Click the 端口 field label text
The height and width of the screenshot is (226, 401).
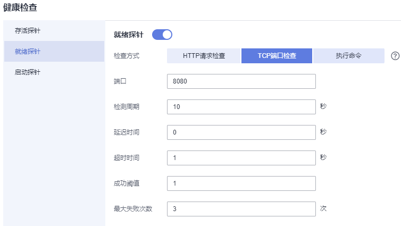tap(120, 81)
